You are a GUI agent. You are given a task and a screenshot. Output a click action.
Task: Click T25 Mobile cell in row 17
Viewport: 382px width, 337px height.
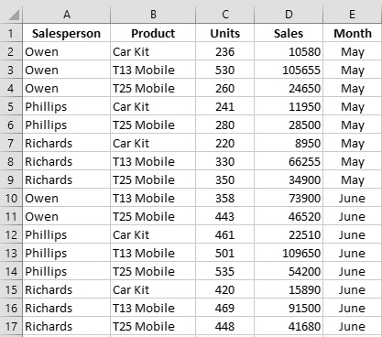[x=153, y=326]
